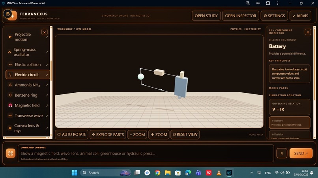Click the Transverse wave squiggle icon
This screenshot has width=318, height=178.
10,116
